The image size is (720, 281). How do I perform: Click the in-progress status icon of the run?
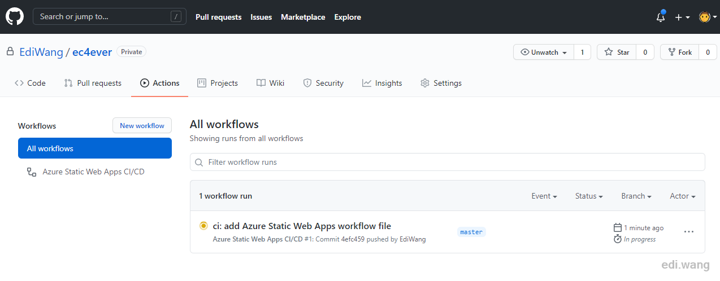203,226
